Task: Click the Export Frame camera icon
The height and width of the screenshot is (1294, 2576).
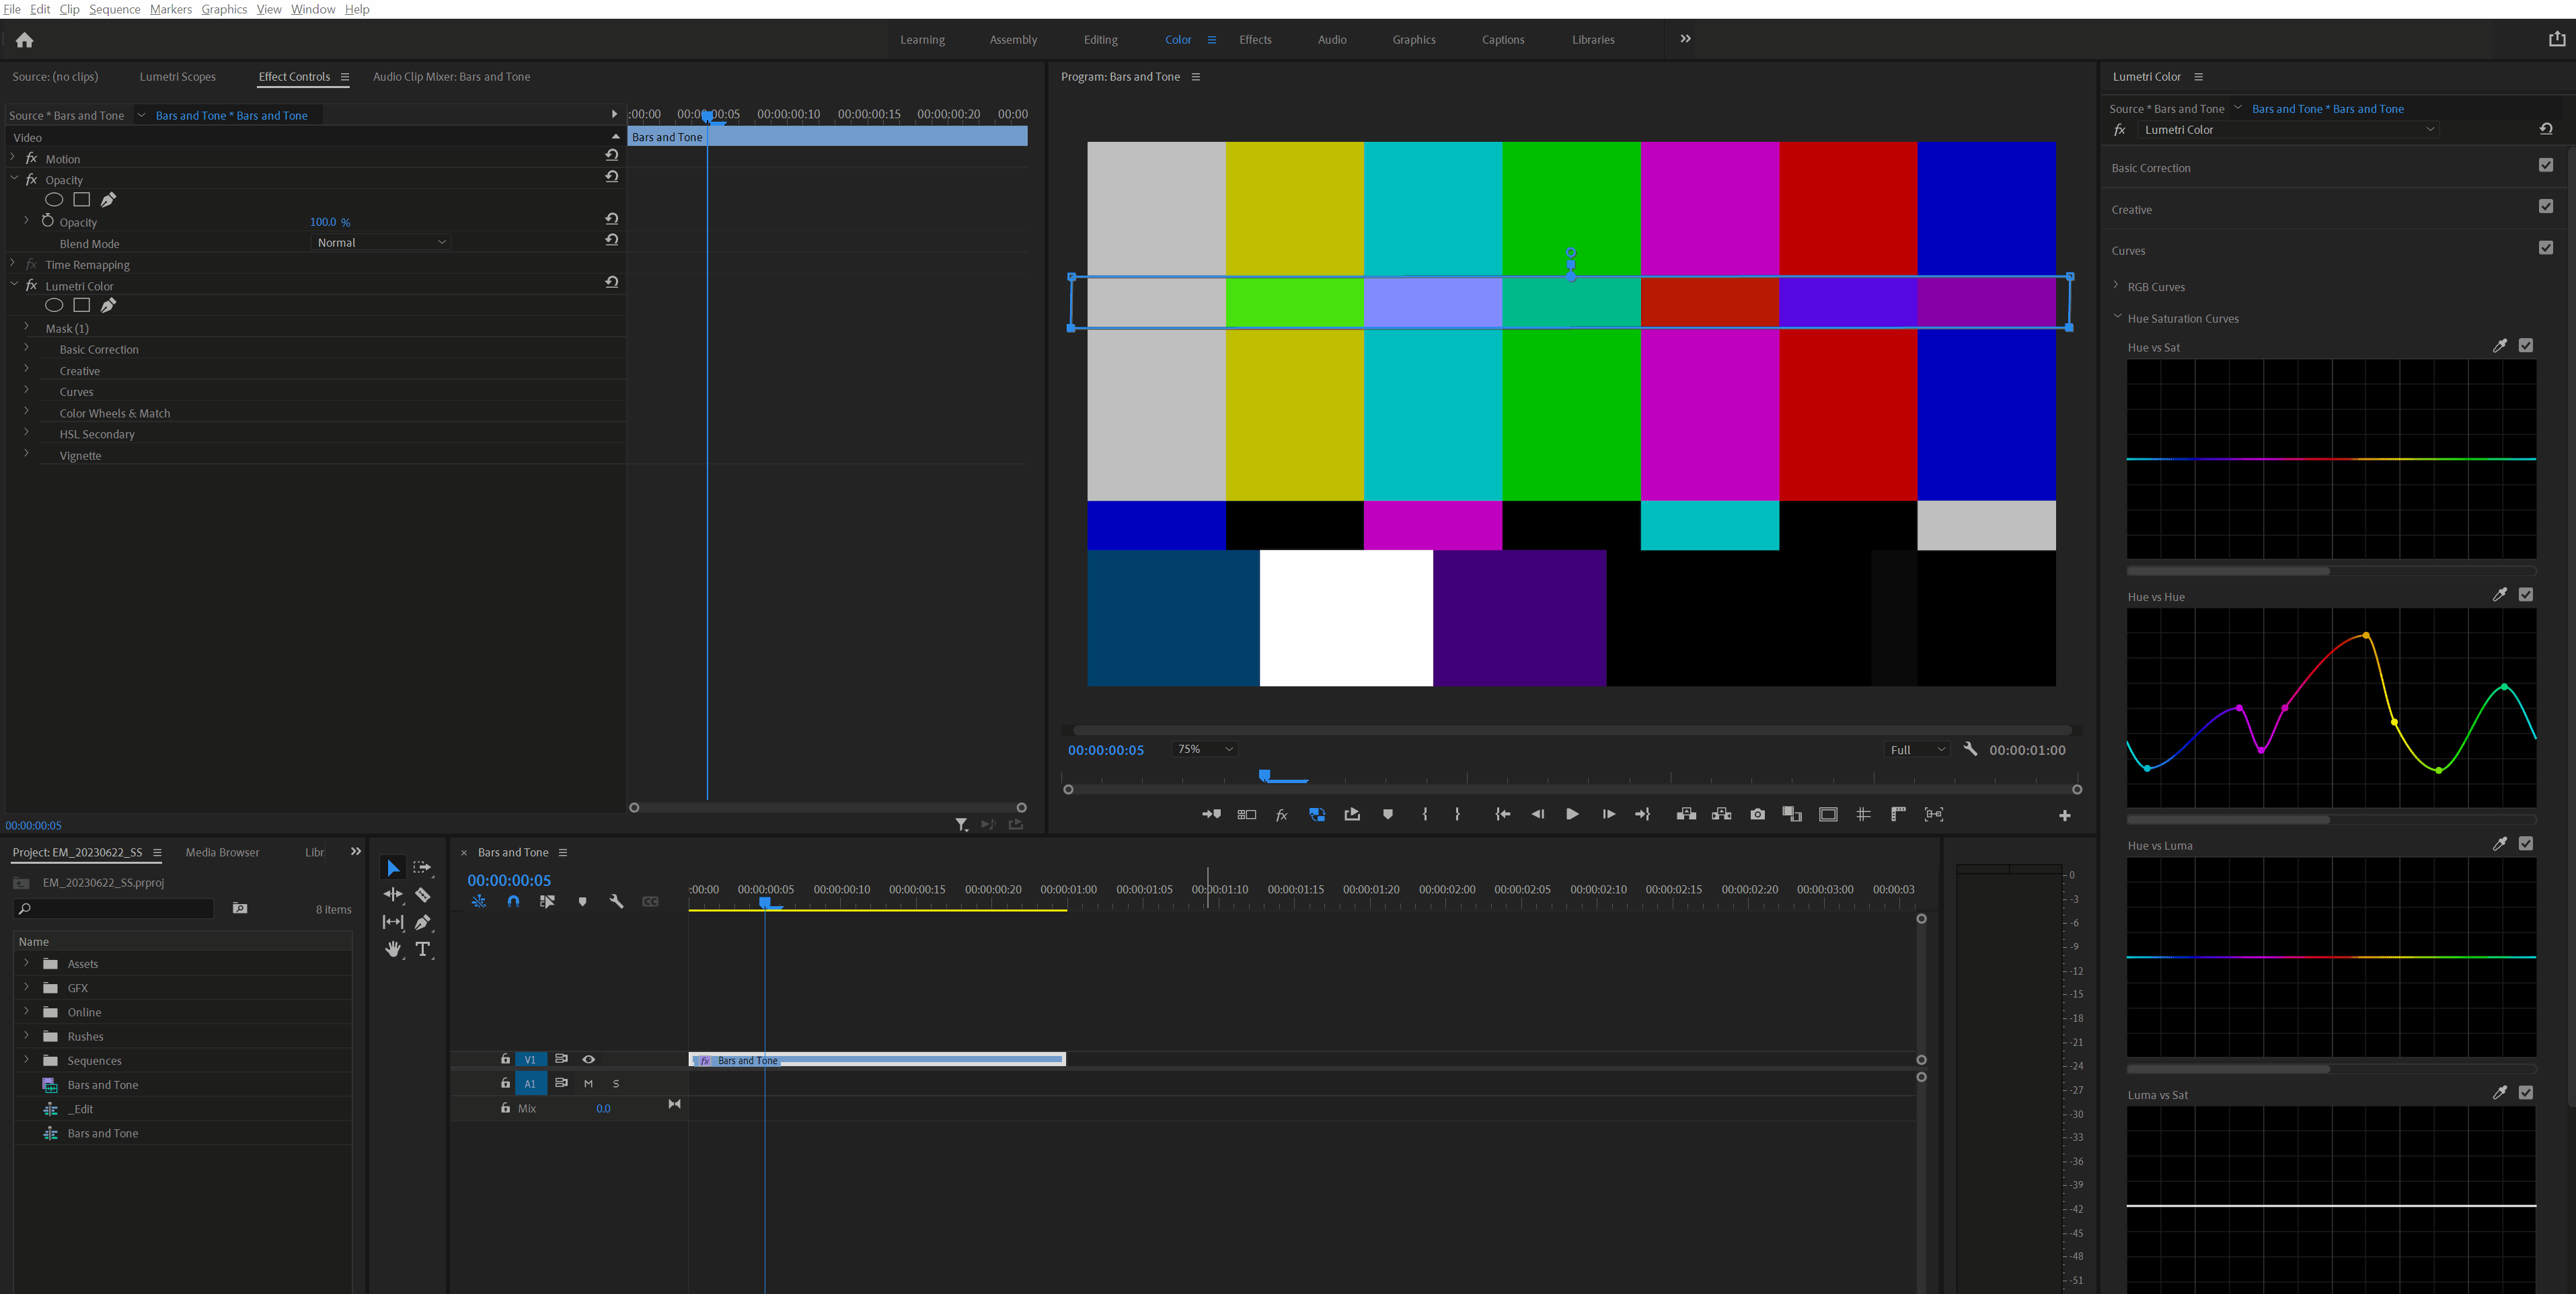Action: coord(1757,814)
